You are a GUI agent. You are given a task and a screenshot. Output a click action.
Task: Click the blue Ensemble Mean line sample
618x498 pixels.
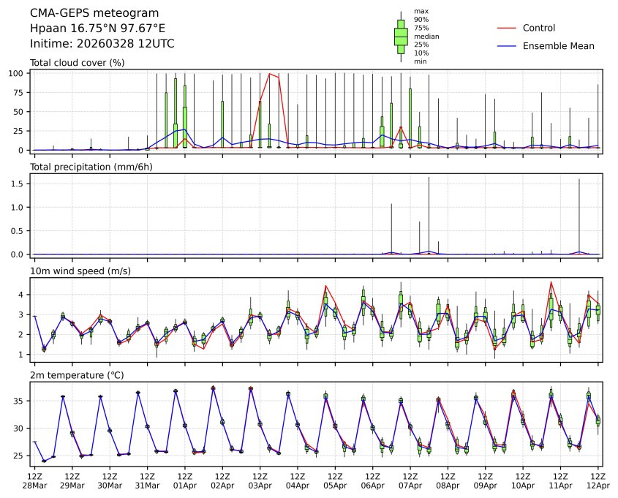(506, 45)
